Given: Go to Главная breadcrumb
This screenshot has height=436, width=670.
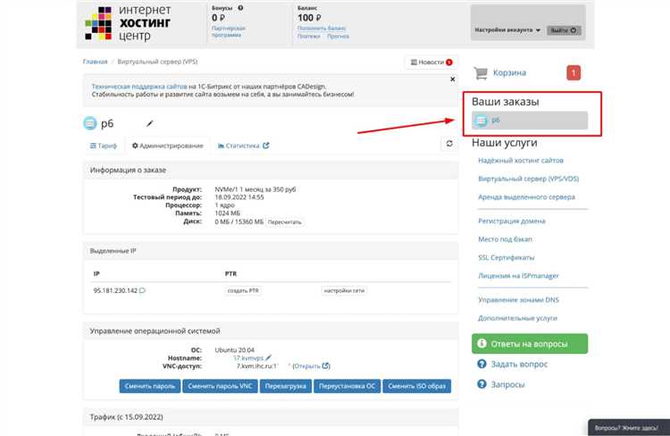Looking at the screenshot, I should (x=95, y=62).
